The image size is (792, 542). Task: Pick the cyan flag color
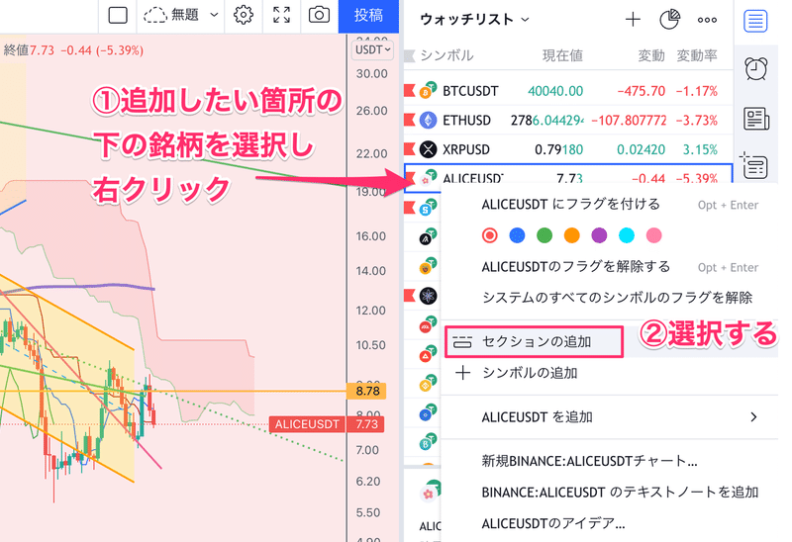point(627,235)
